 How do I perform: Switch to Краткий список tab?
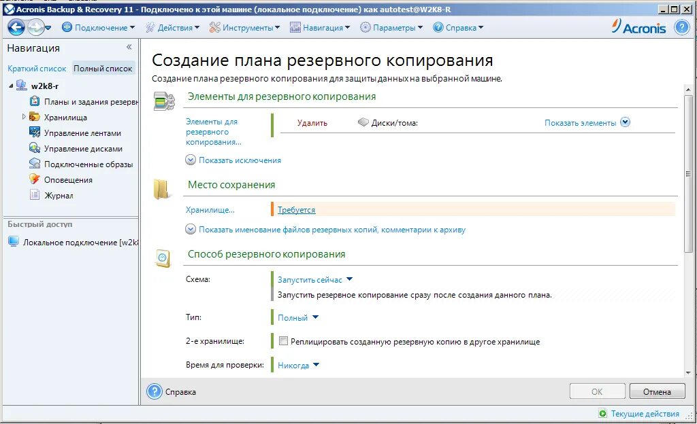click(37, 69)
